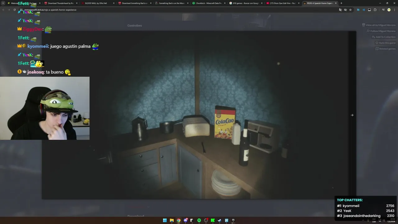Open File Explorer from the taskbar
The height and width of the screenshot is (224, 398).
(x=172, y=220)
